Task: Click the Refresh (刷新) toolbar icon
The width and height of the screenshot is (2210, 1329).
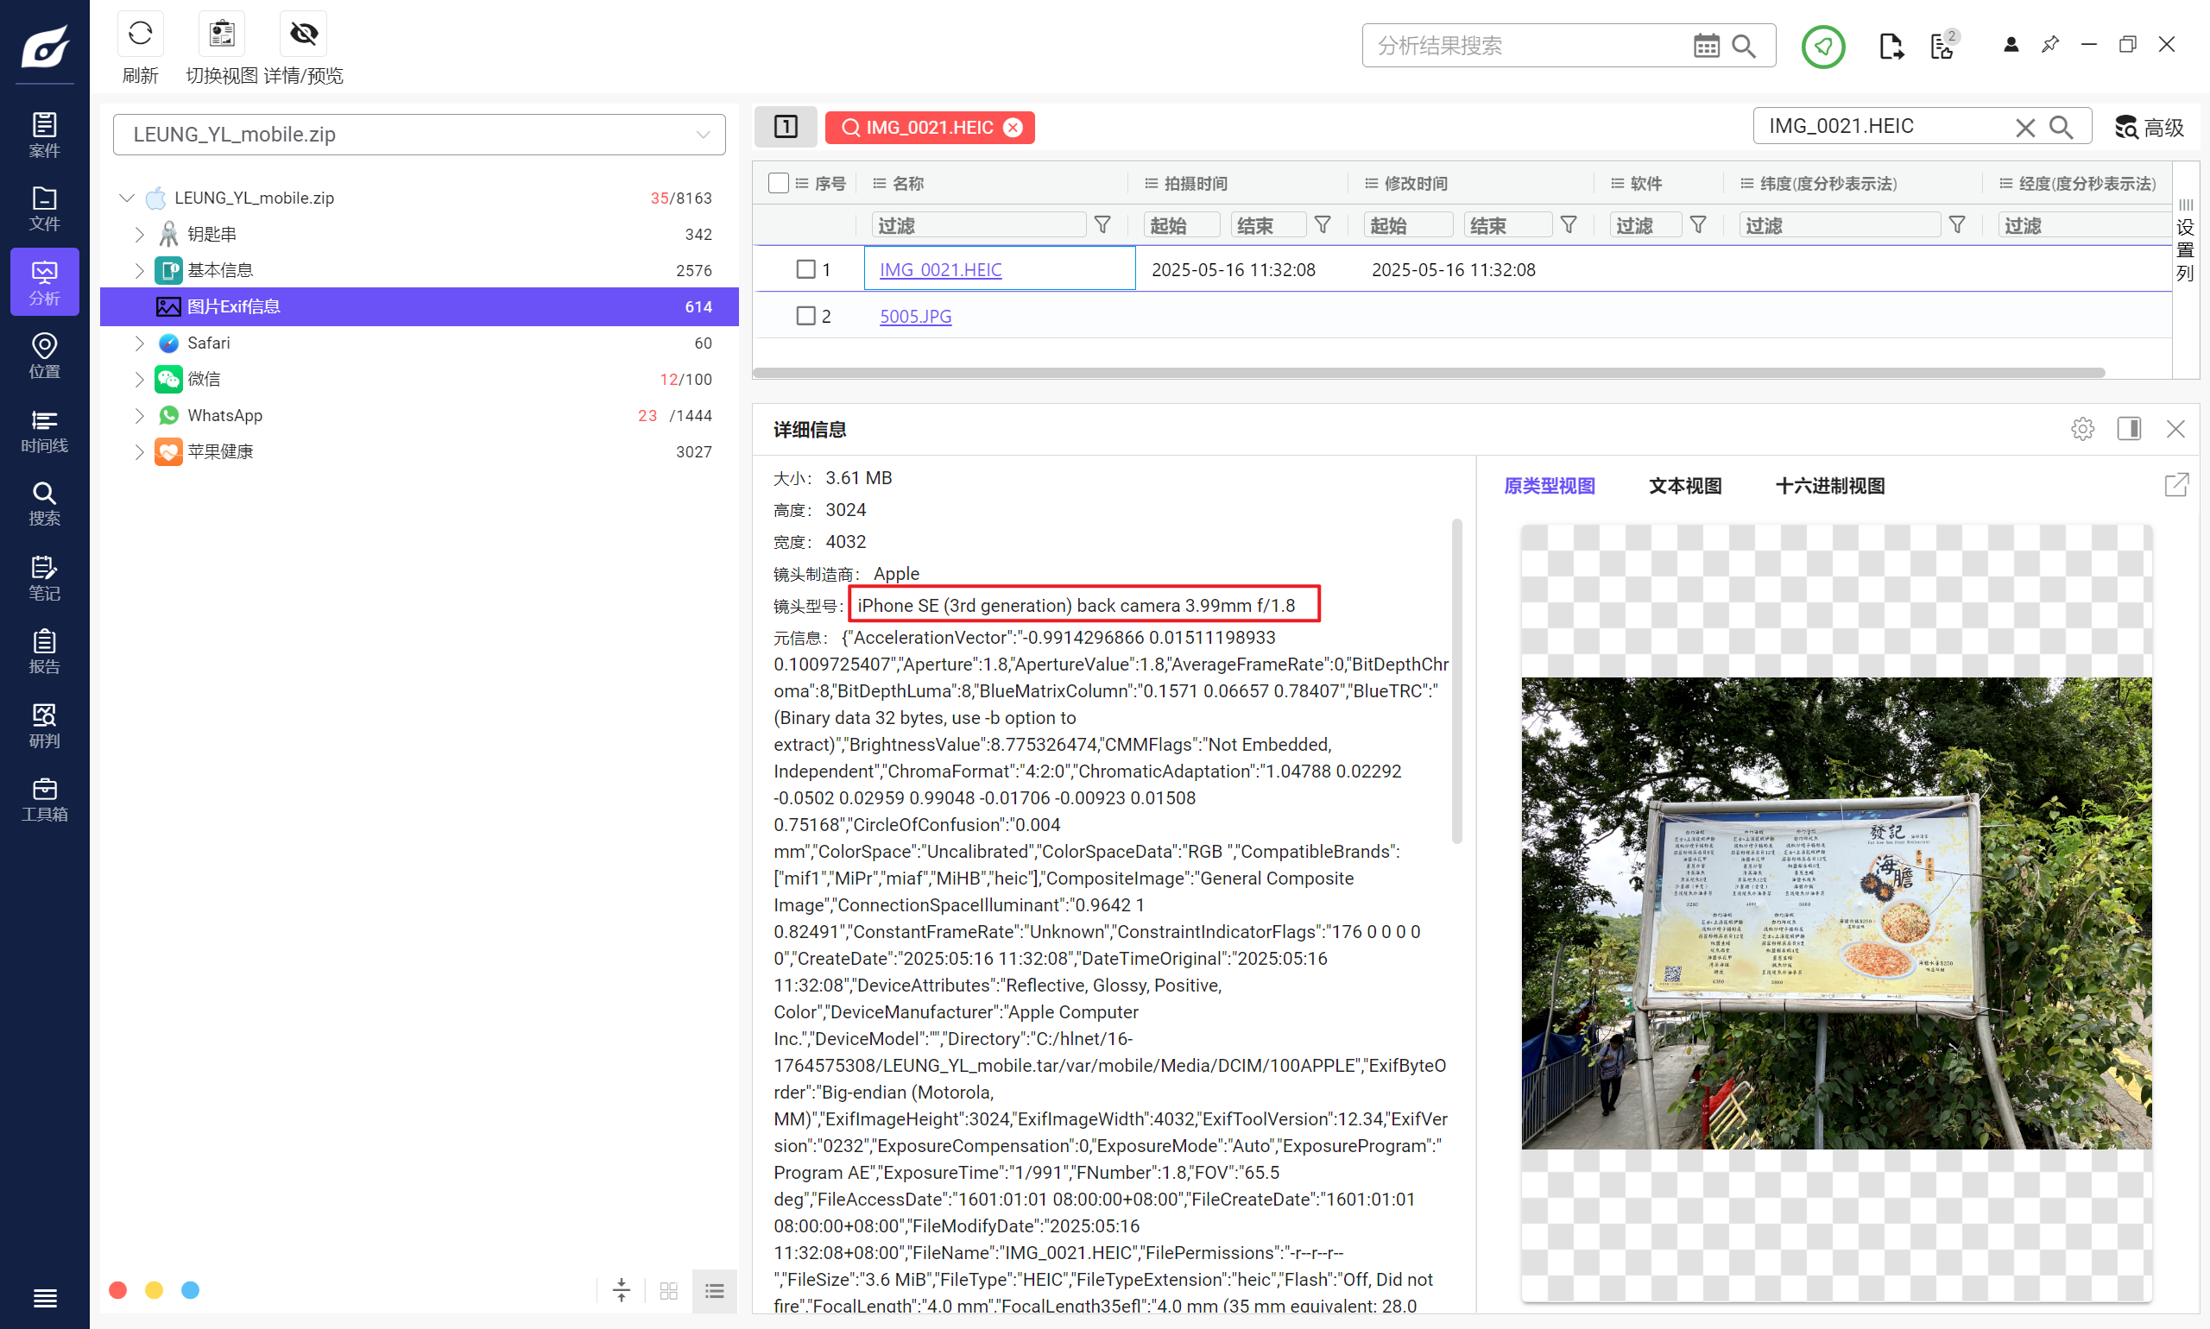Action: click(141, 35)
